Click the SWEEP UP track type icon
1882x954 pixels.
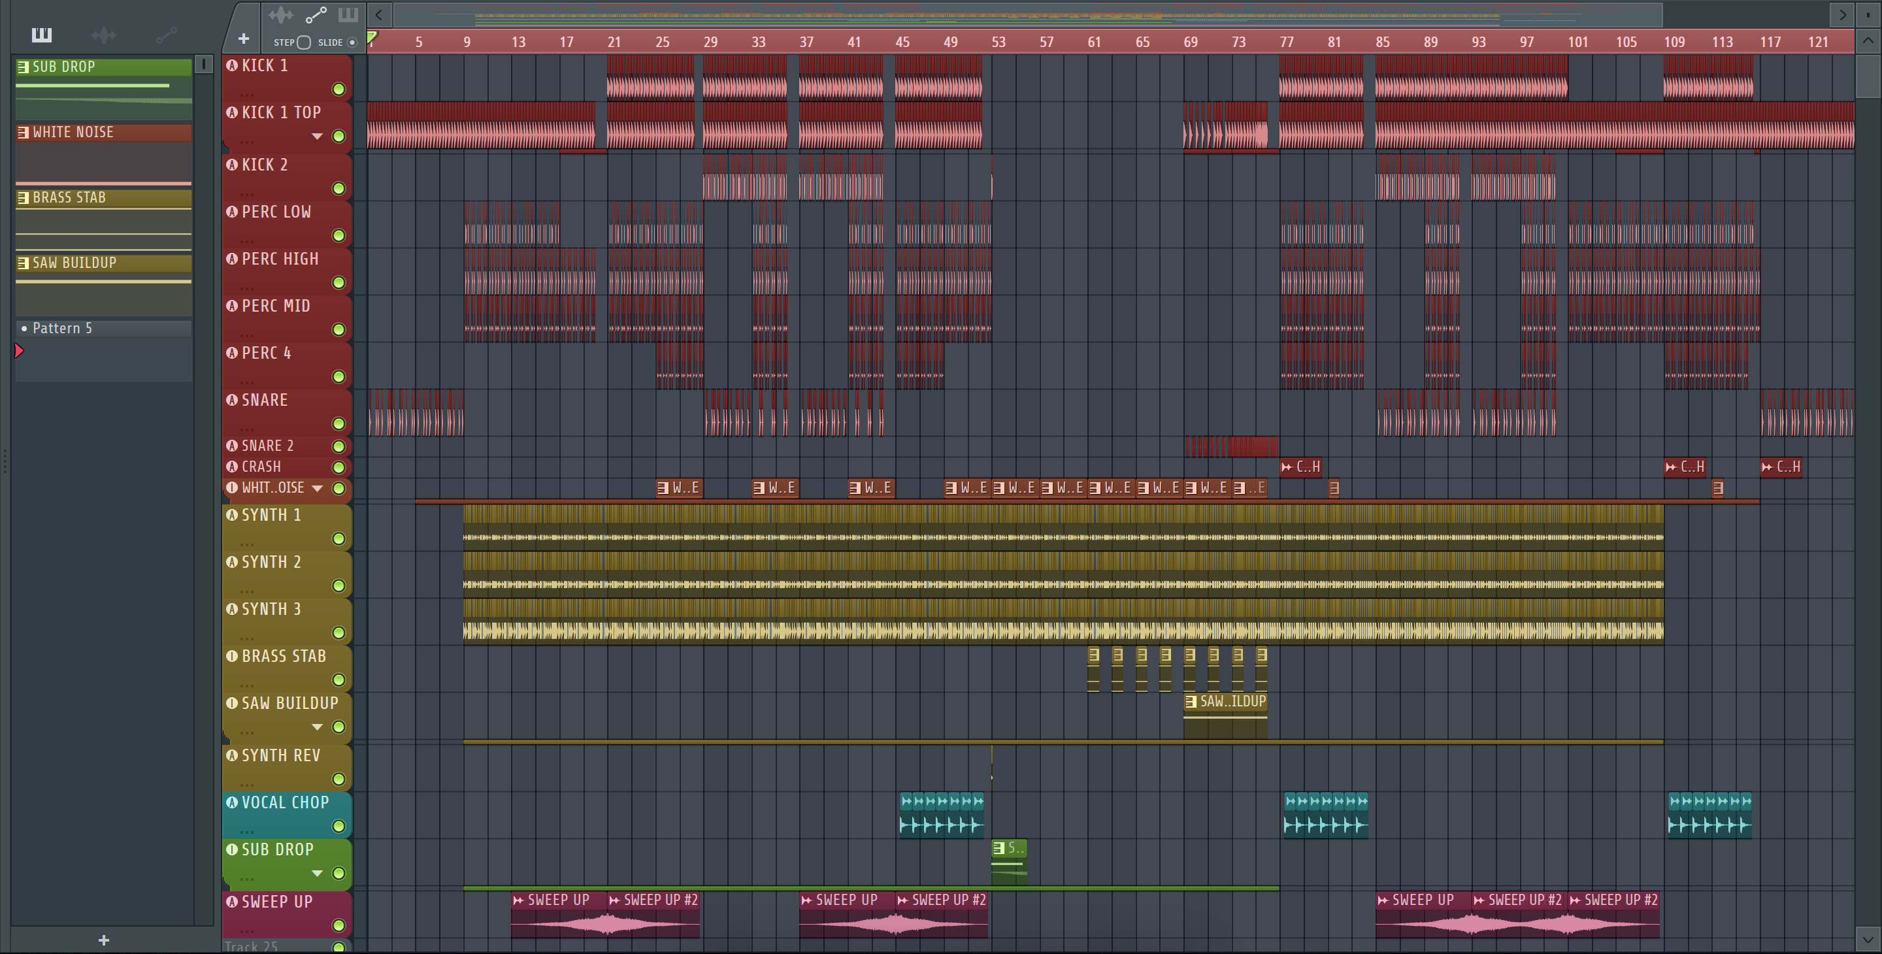coord(233,902)
